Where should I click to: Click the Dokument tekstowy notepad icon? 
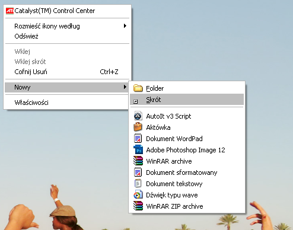(138, 183)
